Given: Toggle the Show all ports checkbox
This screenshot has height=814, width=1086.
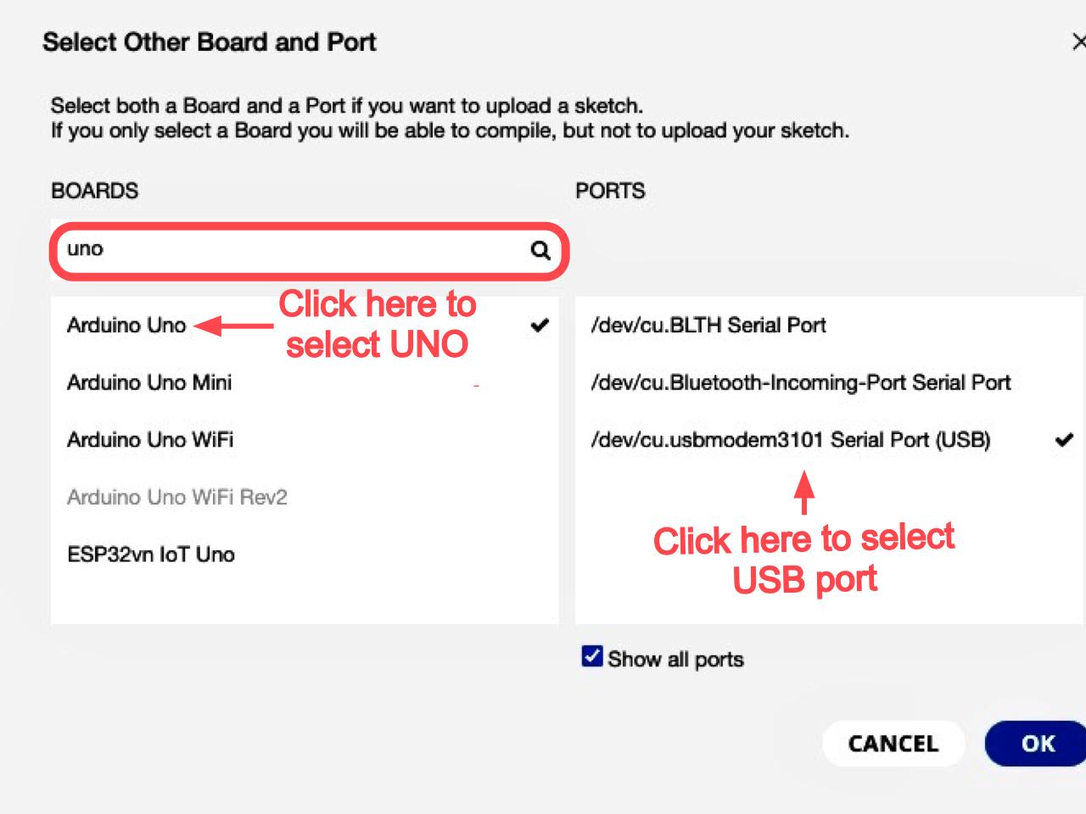Looking at the screenshot, I should (x=592, y=656).
